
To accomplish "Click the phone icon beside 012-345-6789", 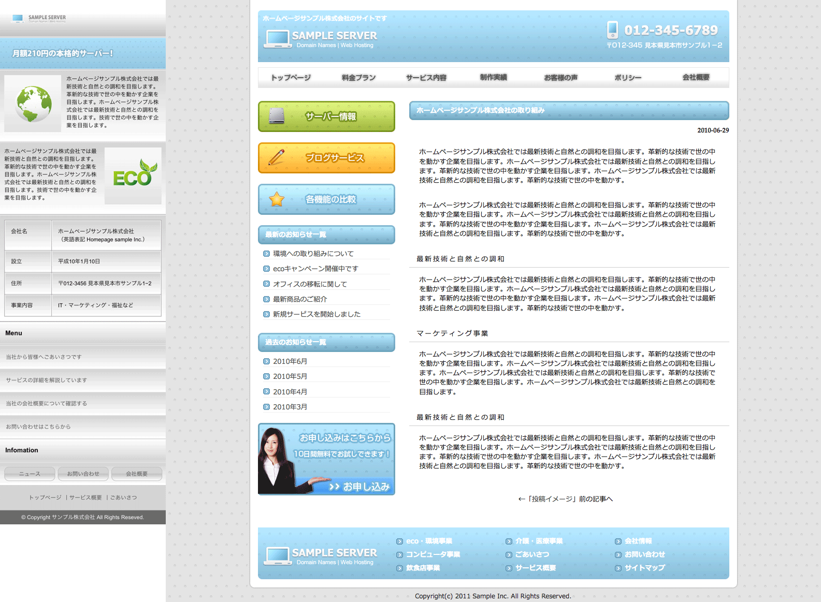I will pos(612,30).
